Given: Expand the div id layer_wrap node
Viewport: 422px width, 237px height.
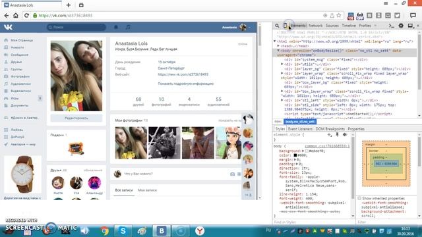Looking at the screenshot, I should [282, 73].
